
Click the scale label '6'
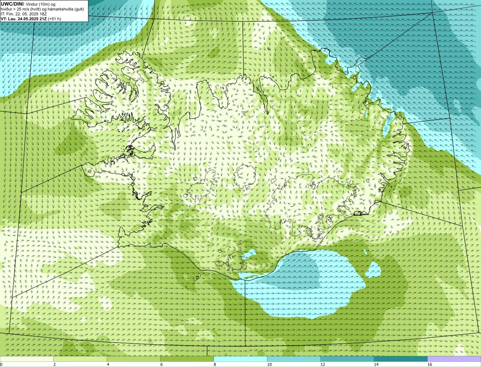point(161,364)
